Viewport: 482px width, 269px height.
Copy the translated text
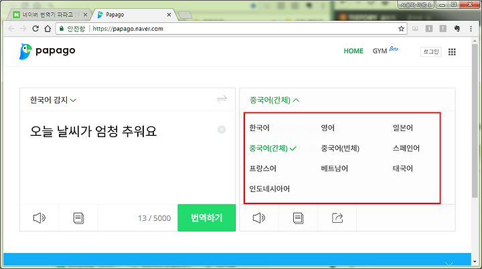pyautogui.click(x=298, y=218)
